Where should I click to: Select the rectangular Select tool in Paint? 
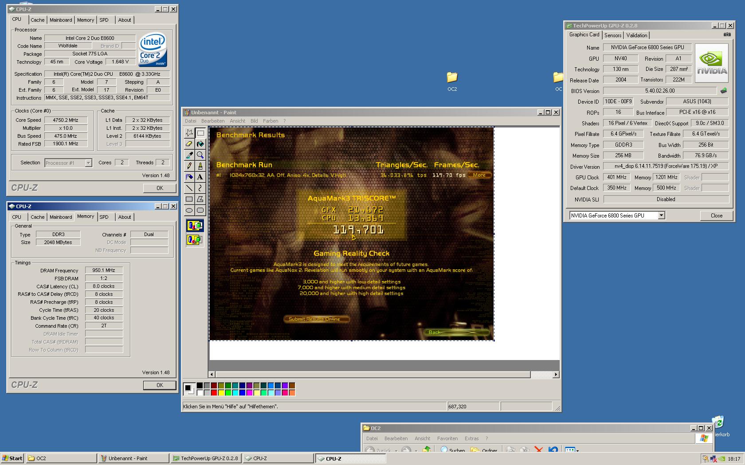200,133
